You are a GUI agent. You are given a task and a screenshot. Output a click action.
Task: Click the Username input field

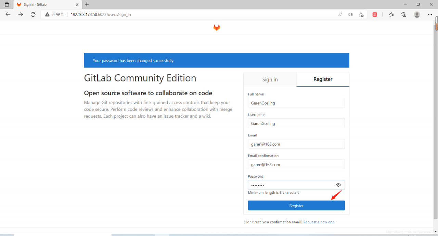tap(296, 123)
